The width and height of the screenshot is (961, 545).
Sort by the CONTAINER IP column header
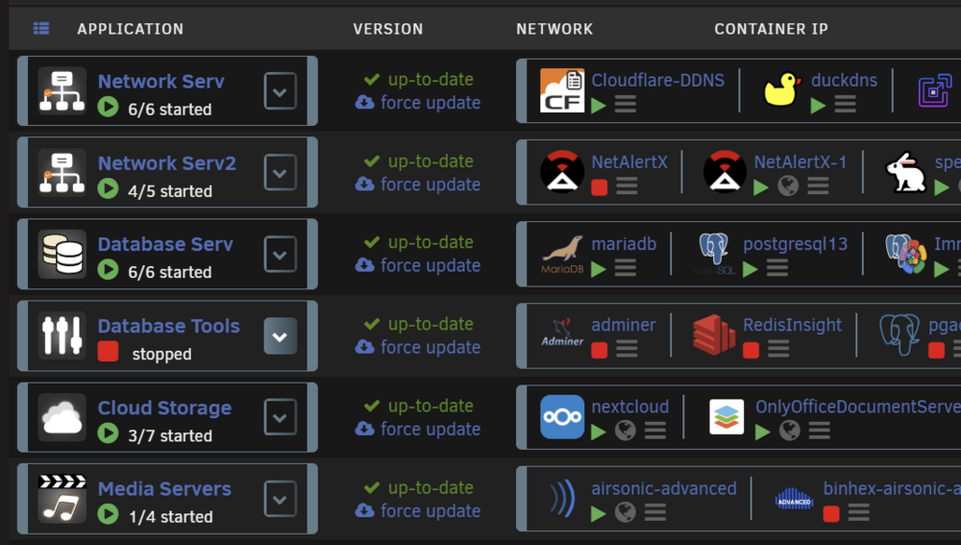[771, 29]
